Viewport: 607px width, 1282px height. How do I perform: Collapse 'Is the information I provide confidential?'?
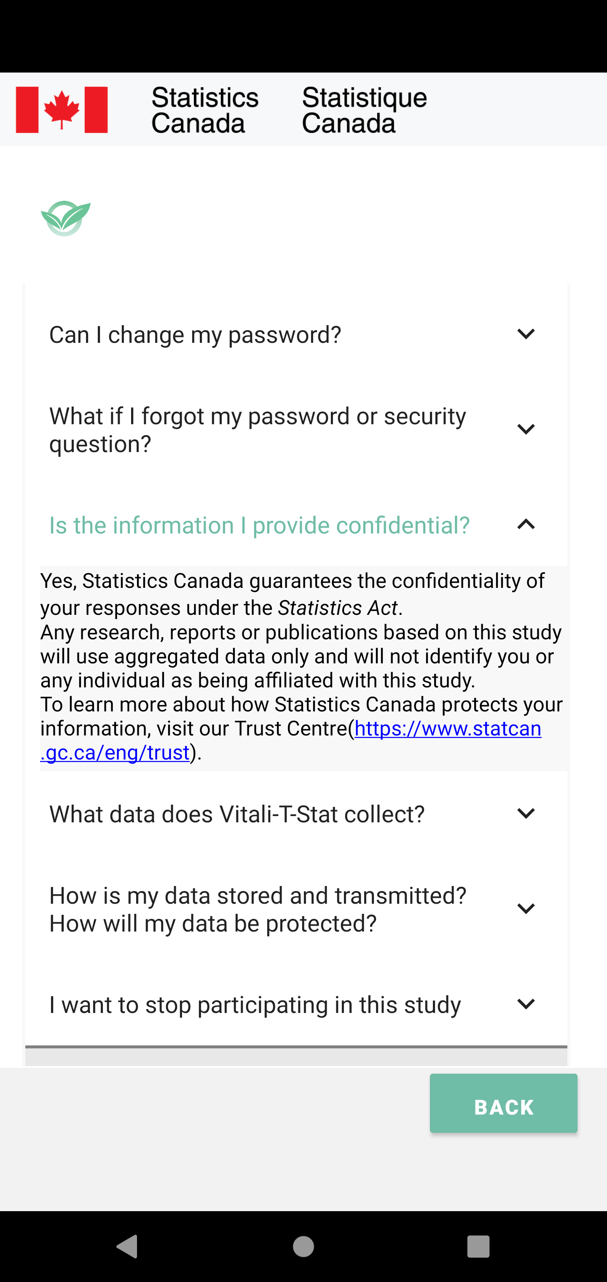coord(259,525)
